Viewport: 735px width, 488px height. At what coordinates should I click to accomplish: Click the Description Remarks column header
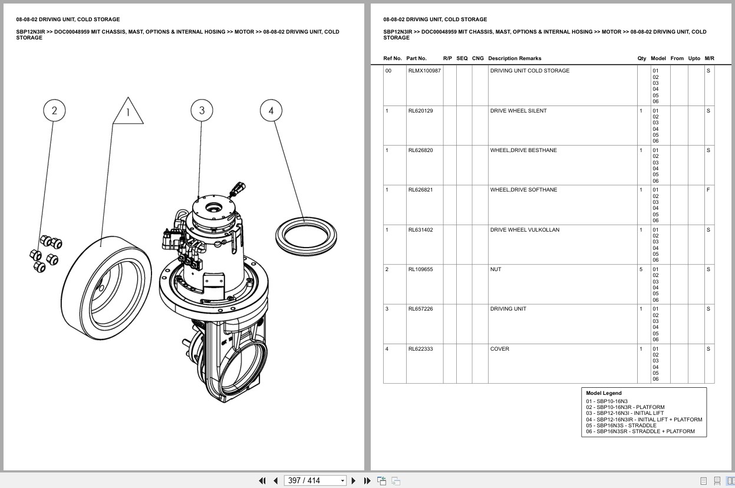[x=515, y=58]
